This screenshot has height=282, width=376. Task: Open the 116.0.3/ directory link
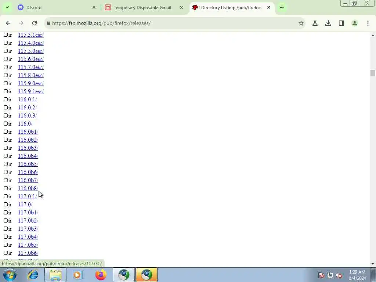(x=27, y=116)
